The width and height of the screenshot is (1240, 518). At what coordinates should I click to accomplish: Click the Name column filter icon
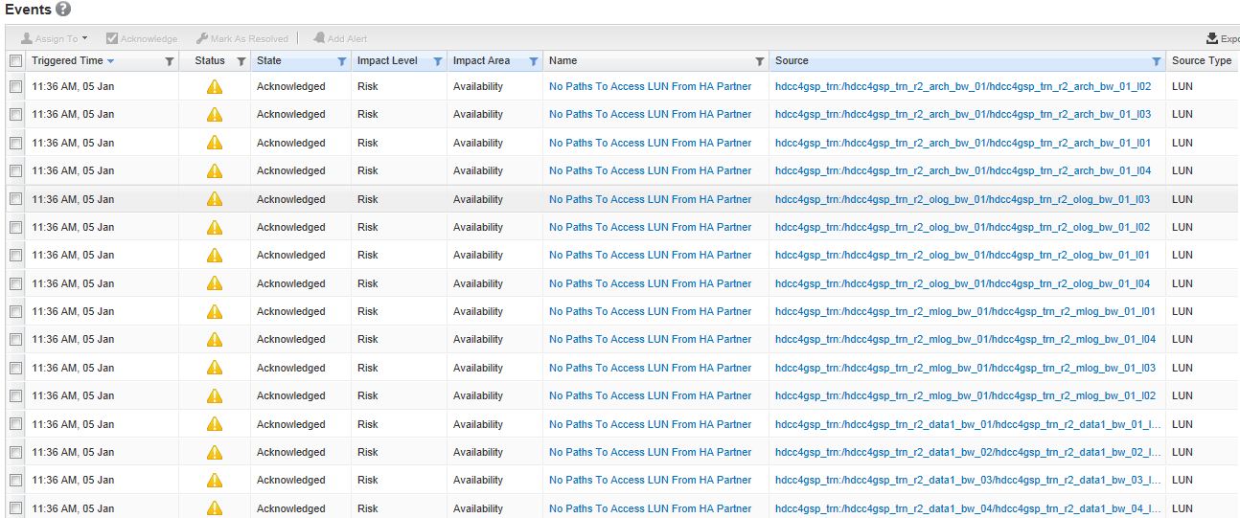760,61
